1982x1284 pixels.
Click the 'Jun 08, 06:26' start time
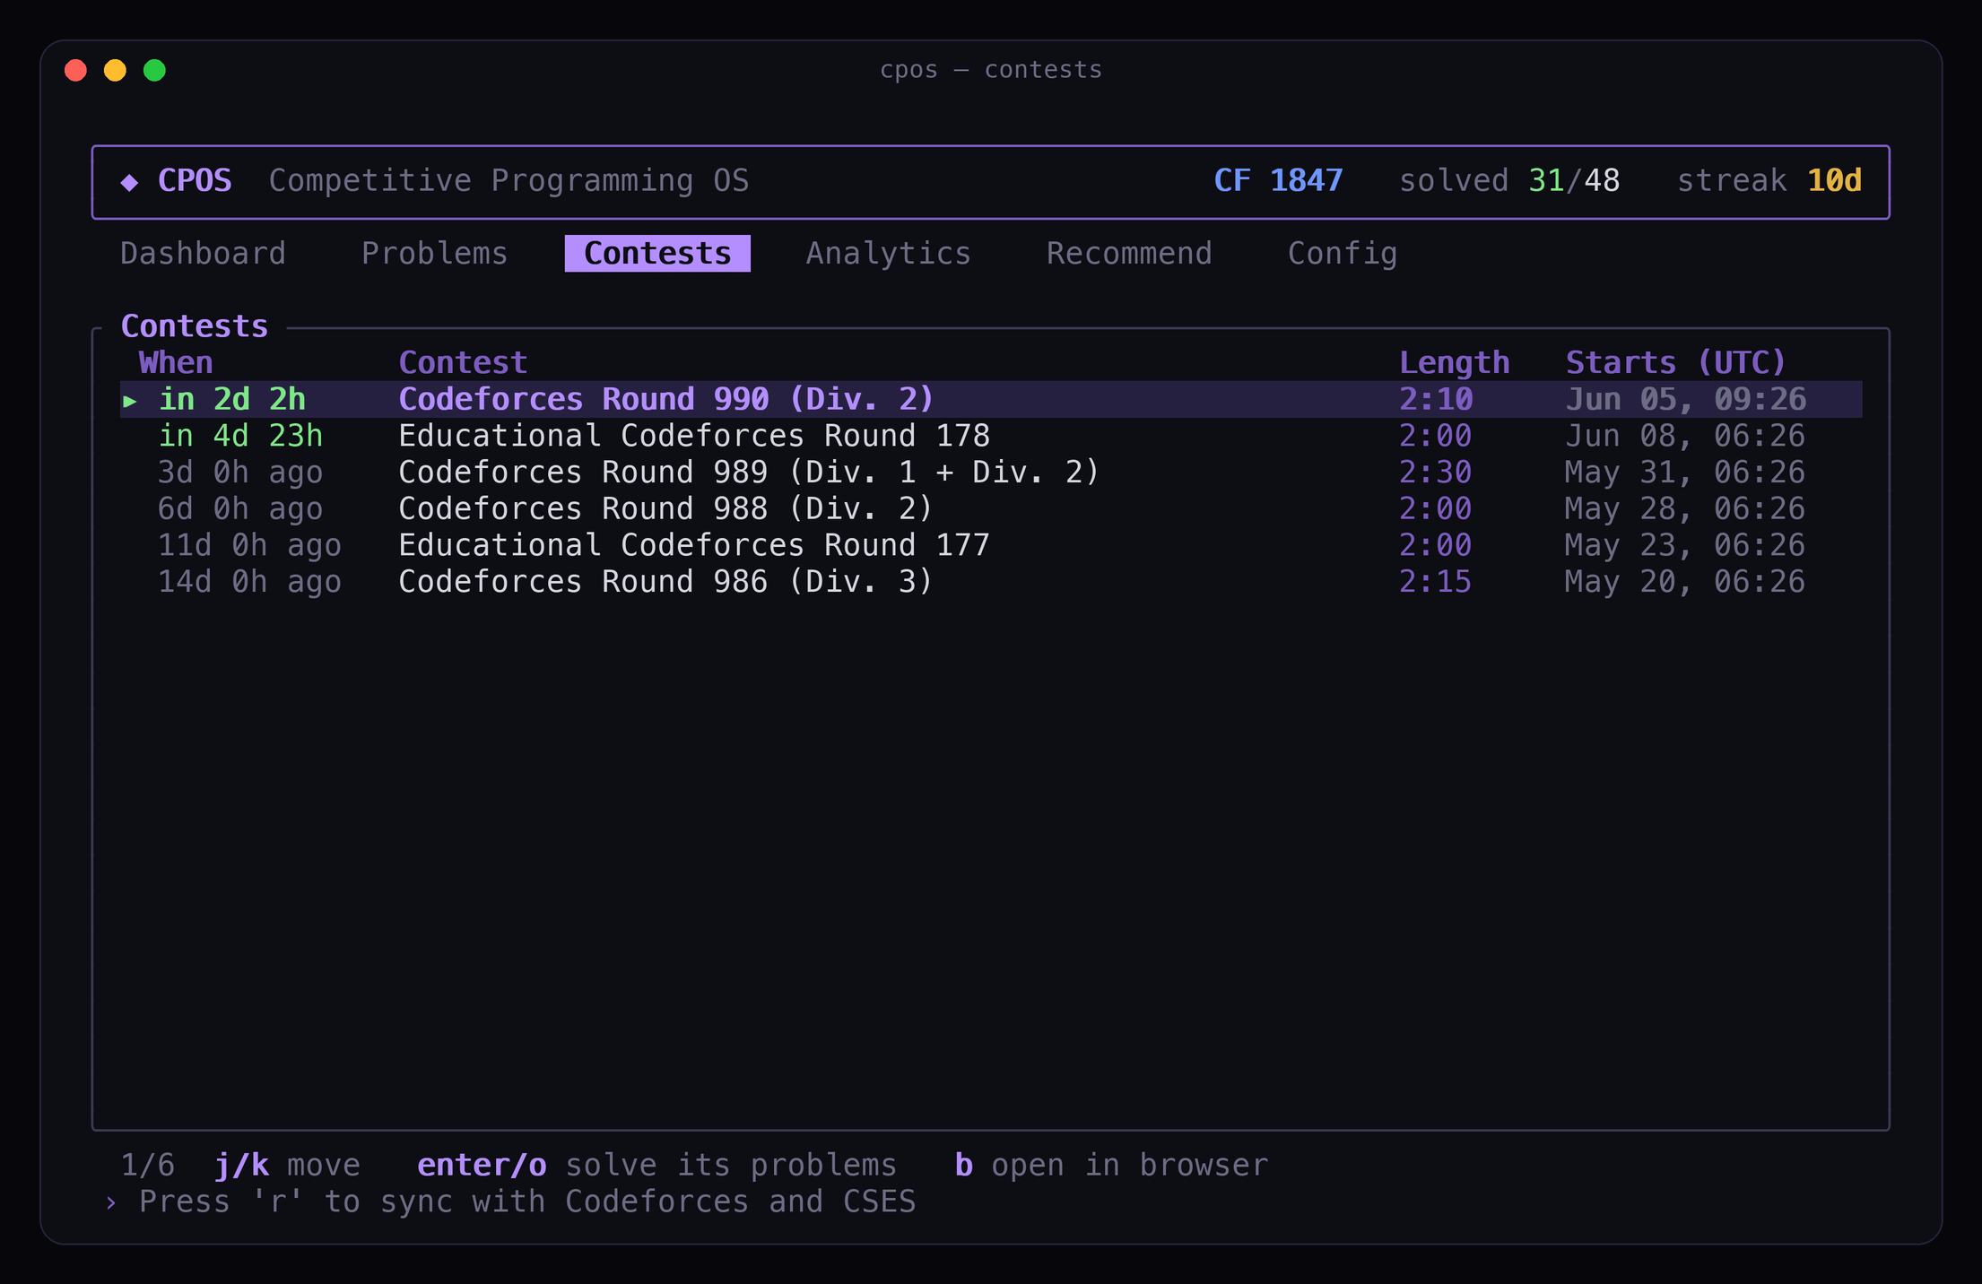coord(1685,436)
